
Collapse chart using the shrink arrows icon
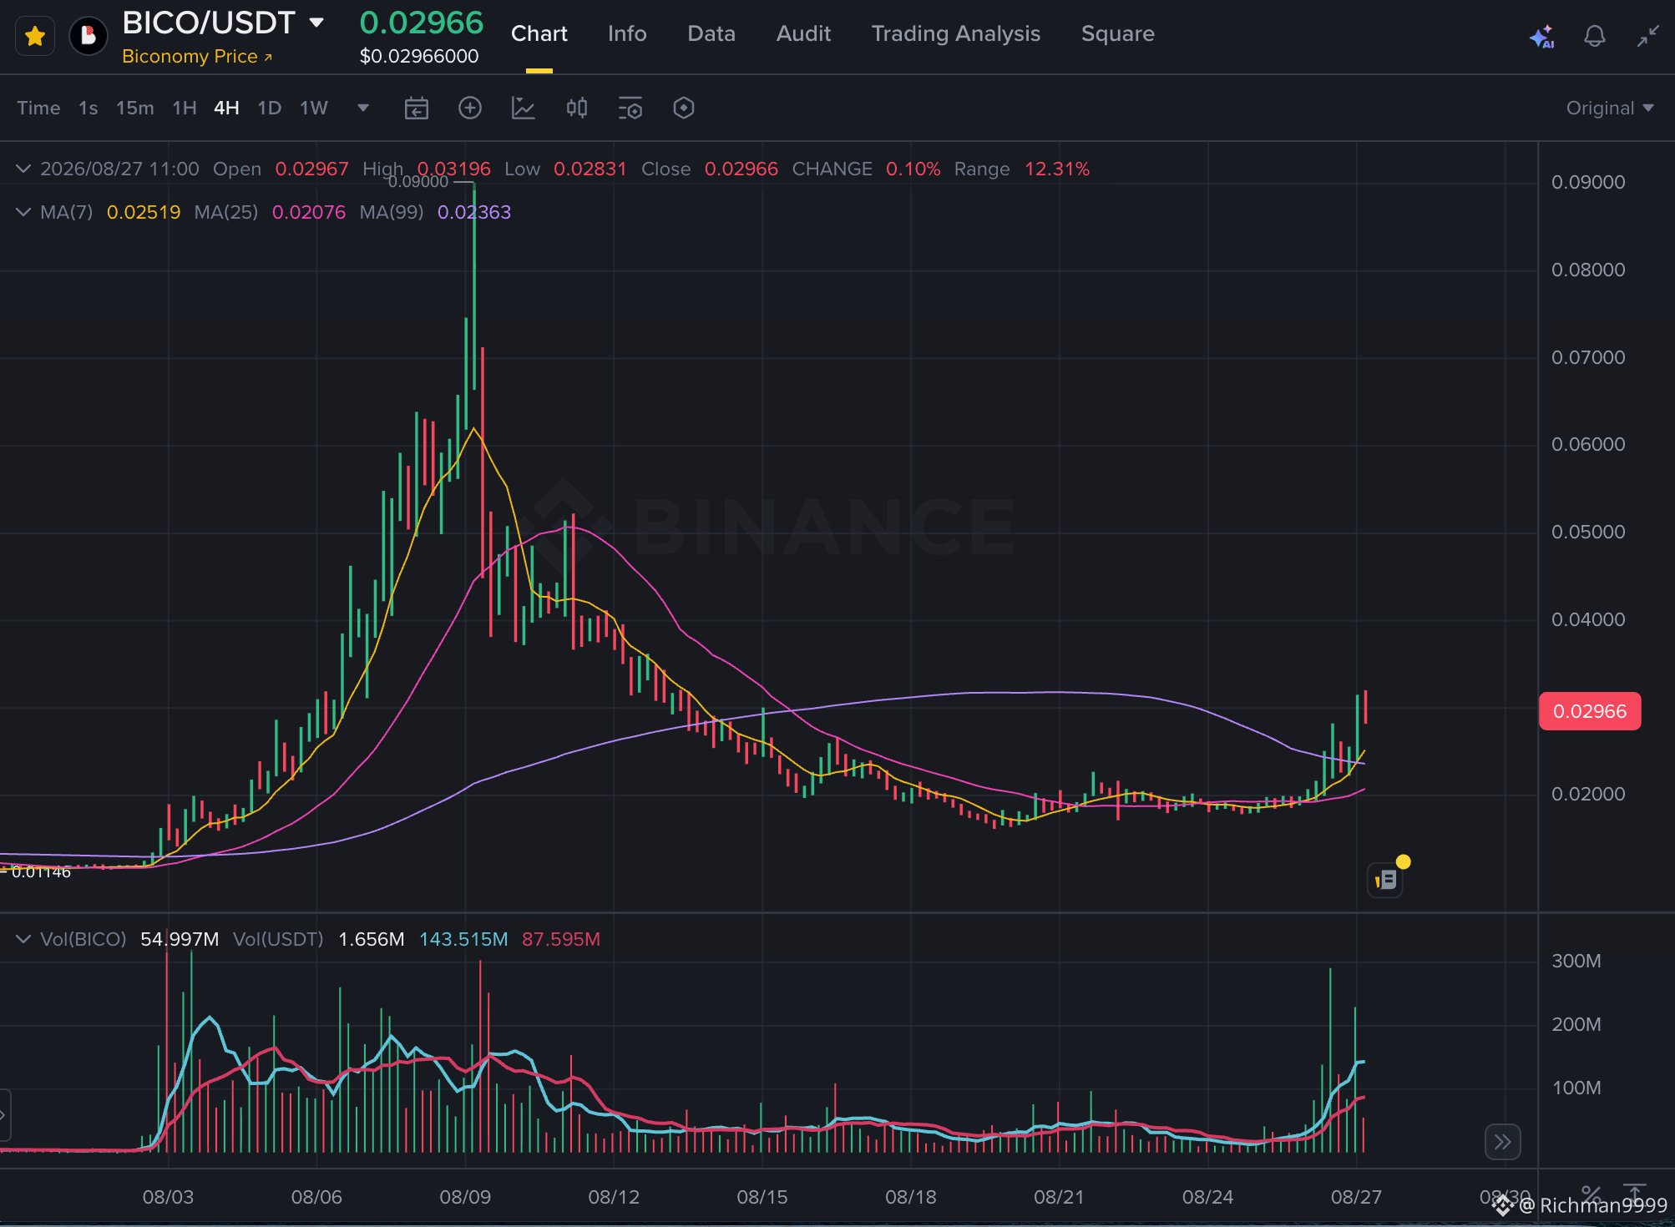pos(1647,36)
